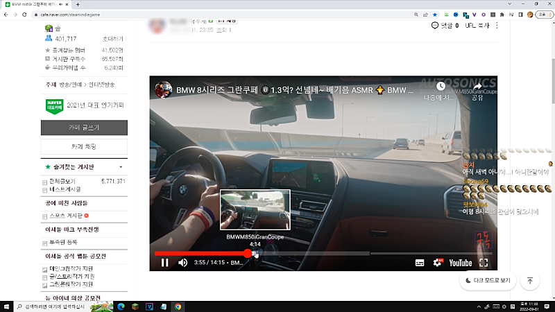Image resolution: width=555 pixels, height=312 pixels.
Task: Open the media control playlist icon
Action: (x=511, y=15)
